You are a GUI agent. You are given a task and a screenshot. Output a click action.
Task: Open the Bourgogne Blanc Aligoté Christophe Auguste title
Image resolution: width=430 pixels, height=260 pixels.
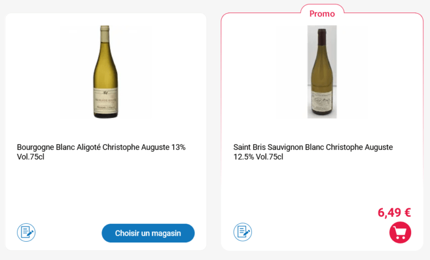pos(101,152)
